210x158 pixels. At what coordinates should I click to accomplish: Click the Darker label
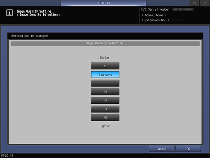(105, 57)
